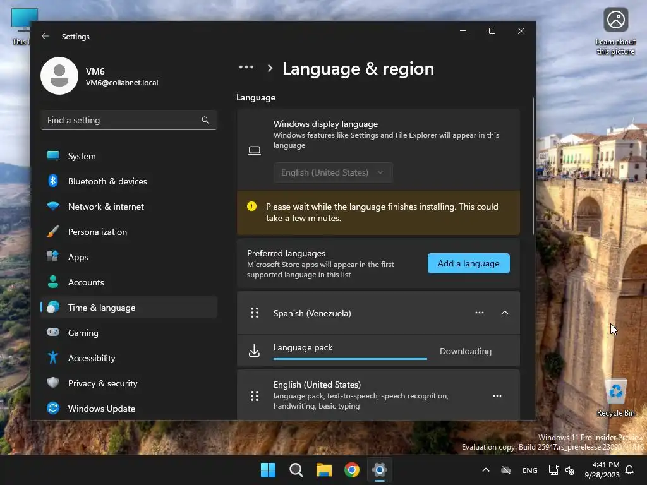Screen dimensions: 647x485
Task: Go to Network & internet
Action: pos(129,207)
